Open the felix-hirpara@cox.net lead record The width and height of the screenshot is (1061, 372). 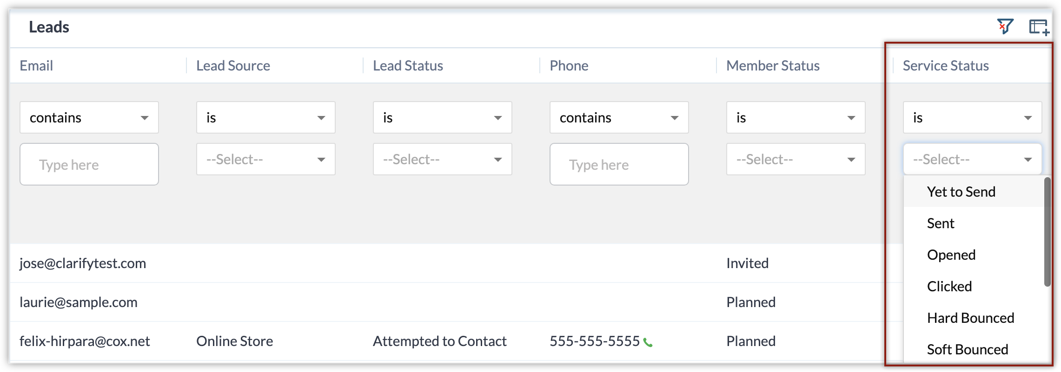click(85, 341)
